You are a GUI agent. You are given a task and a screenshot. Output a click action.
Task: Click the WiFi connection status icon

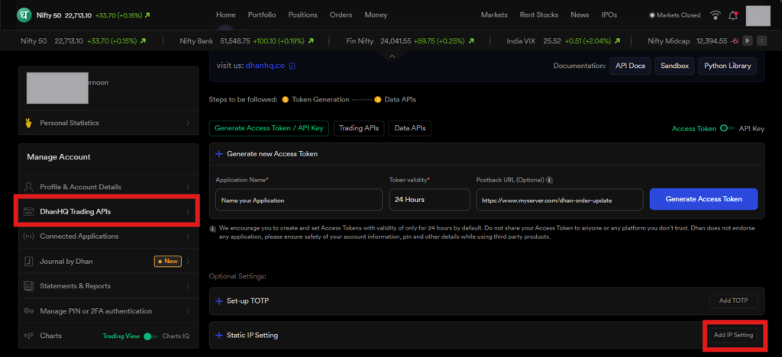pos(715,15)
